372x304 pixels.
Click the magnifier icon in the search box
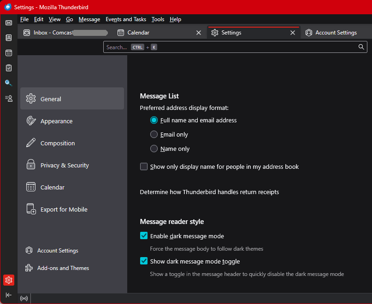point(361,47)
